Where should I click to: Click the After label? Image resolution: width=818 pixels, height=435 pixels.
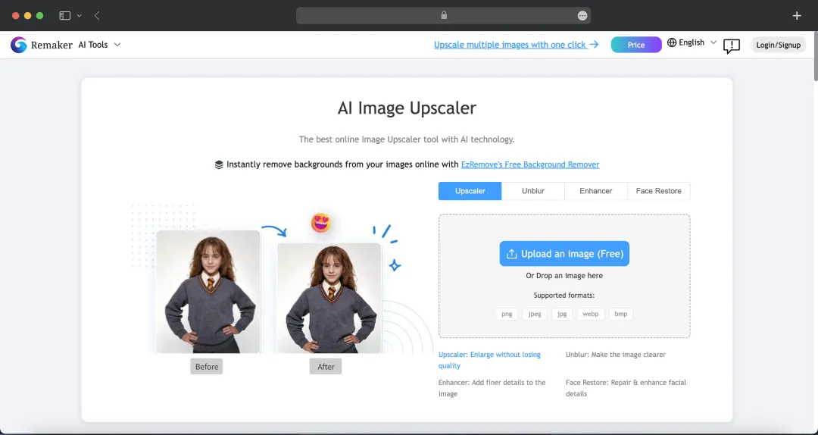pos(326,367)
